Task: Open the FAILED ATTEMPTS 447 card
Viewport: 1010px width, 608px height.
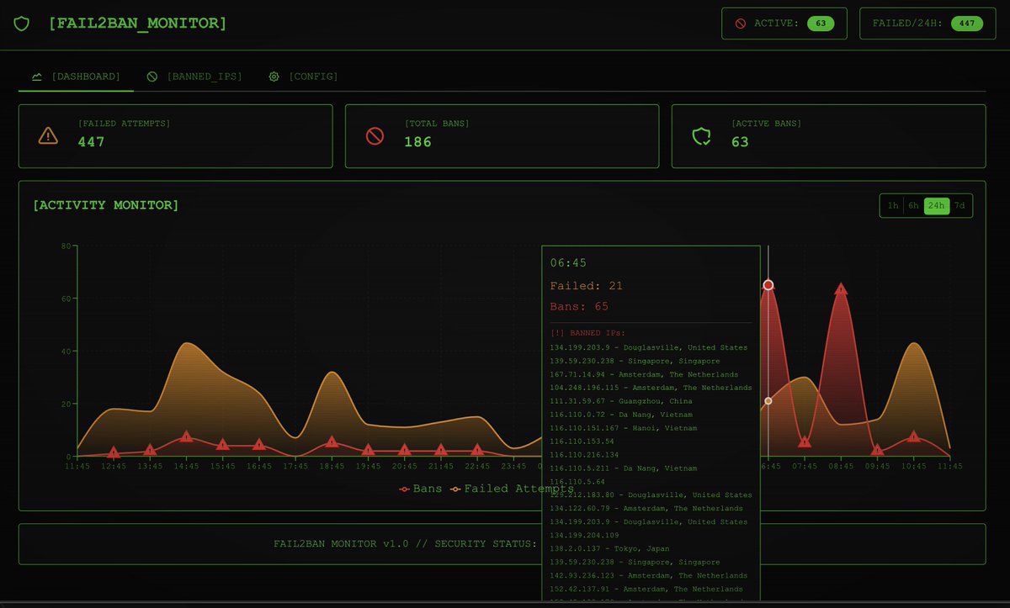Action: (x=176, y=136)
